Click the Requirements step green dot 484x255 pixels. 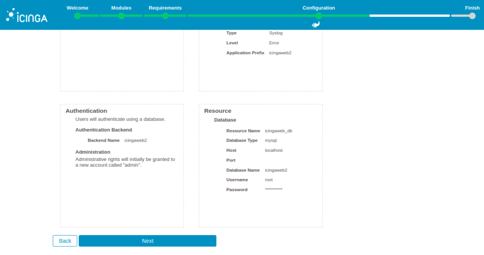(x=165, y=16)
